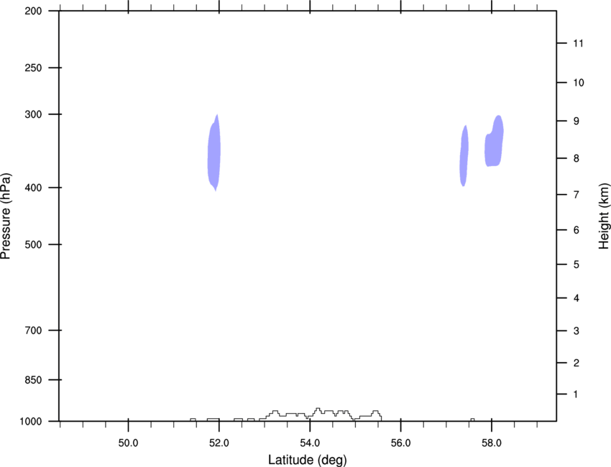Click the 11 km height tick label
The image size is (611, 467).
point(578,43)
